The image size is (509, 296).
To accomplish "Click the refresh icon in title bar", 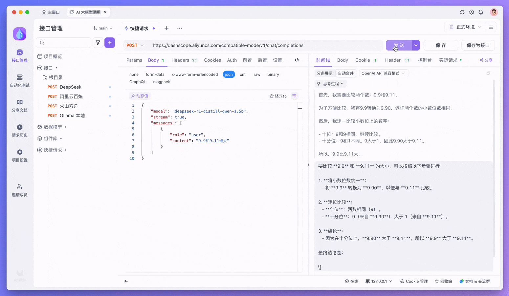I will [x=462, y=12].
